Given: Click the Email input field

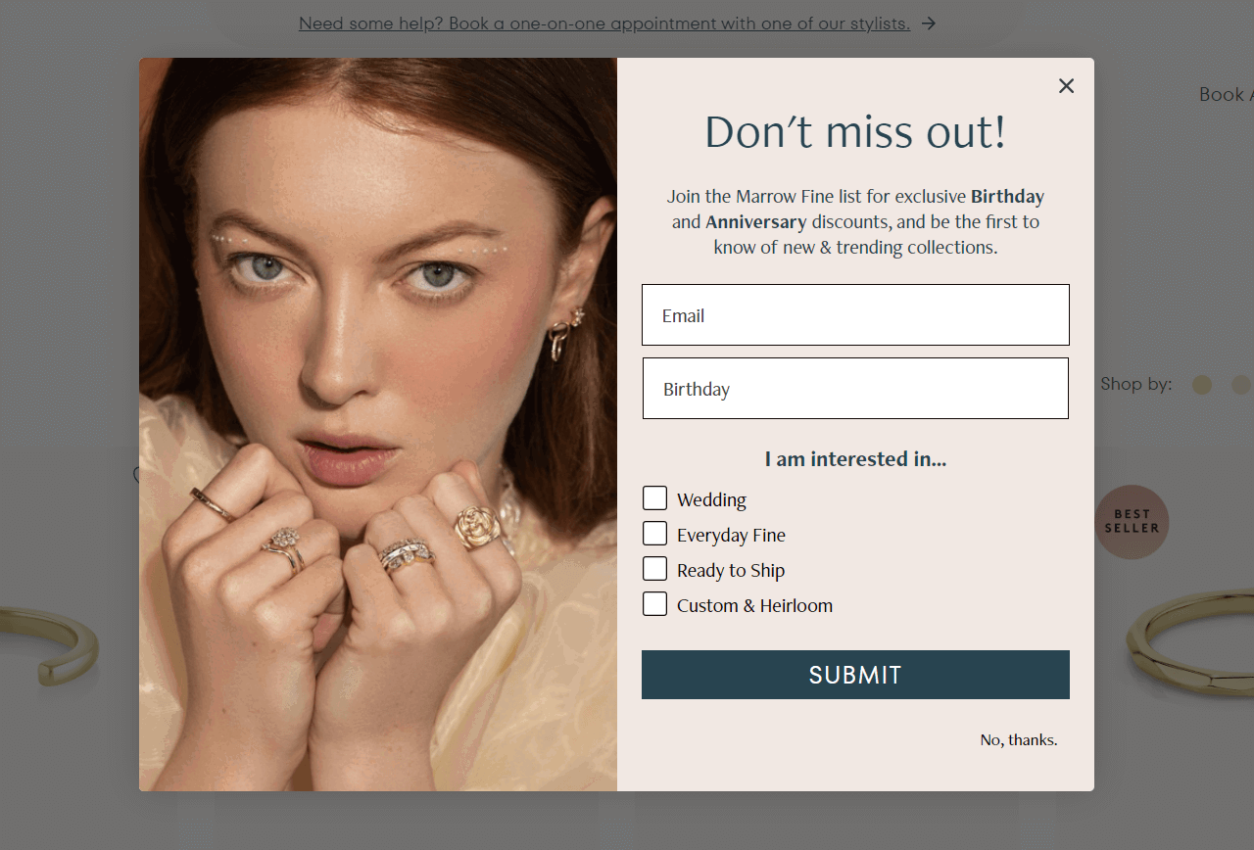Looking at the screenshot, I should (854, 314).
